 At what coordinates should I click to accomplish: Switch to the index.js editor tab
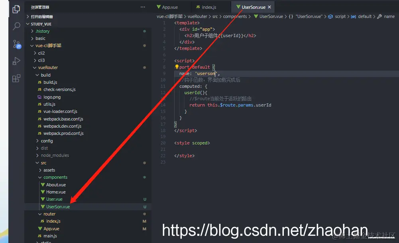tap(206, 7)
